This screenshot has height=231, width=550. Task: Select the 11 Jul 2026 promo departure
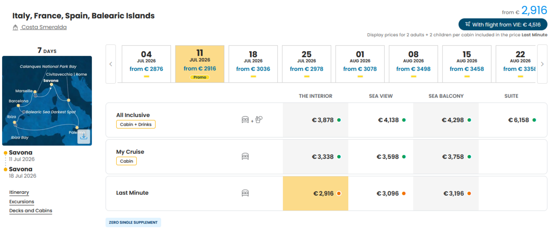[x=200, y=64]
